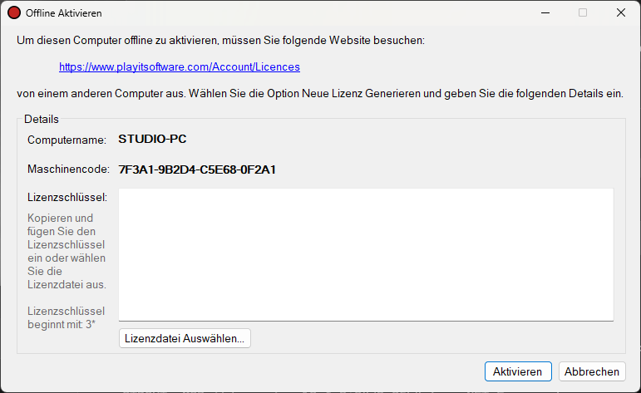Click the Abbrechen button
This screenshot has height=393, width=641.
point(592,371)
